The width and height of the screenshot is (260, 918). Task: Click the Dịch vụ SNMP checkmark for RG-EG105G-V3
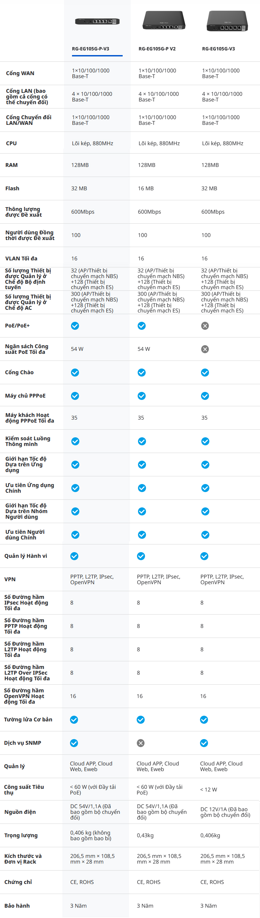coord(204,743)
